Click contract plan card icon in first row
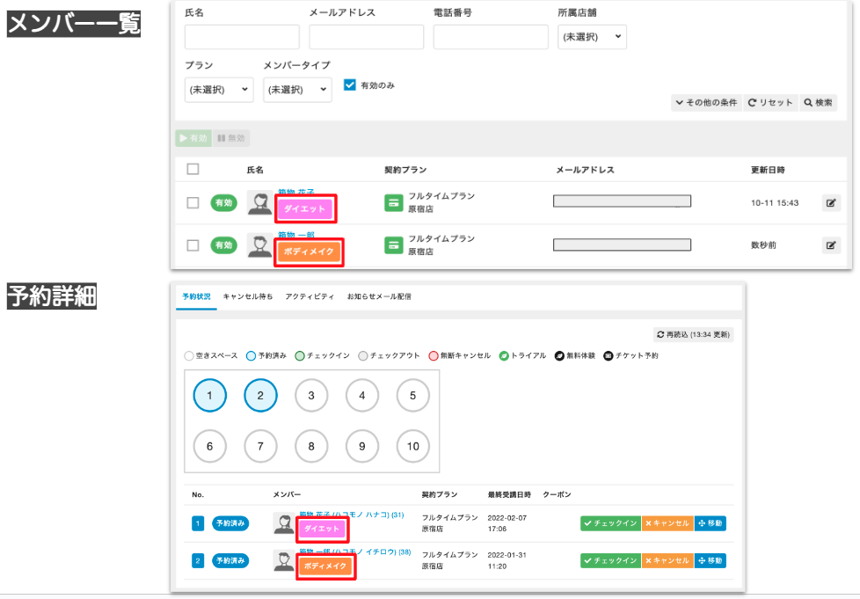The width and height of the screenshot is (860, 599). click(393, 203)
